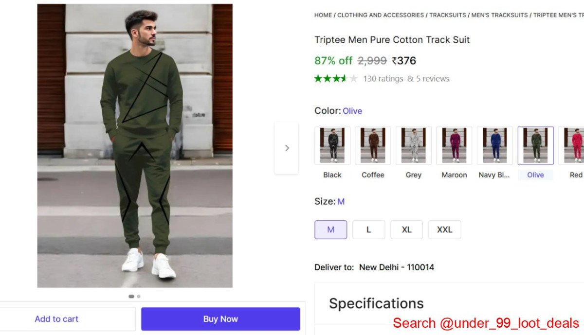Select size XXL
Image resolution: width=584 pixels, height=335 pixels.
[x=444, y=229]
